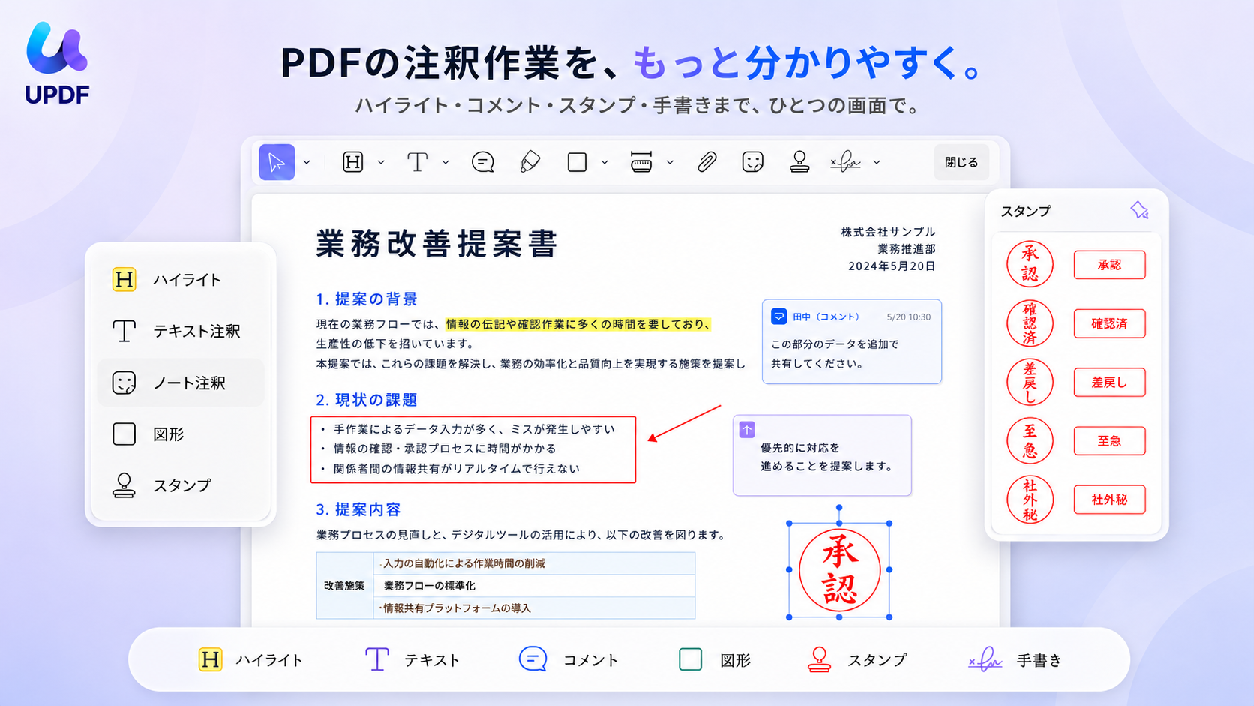Screen dimensions: 1254x706
Task: Click the date 2024年5月20日
Action: pos(892,266)
